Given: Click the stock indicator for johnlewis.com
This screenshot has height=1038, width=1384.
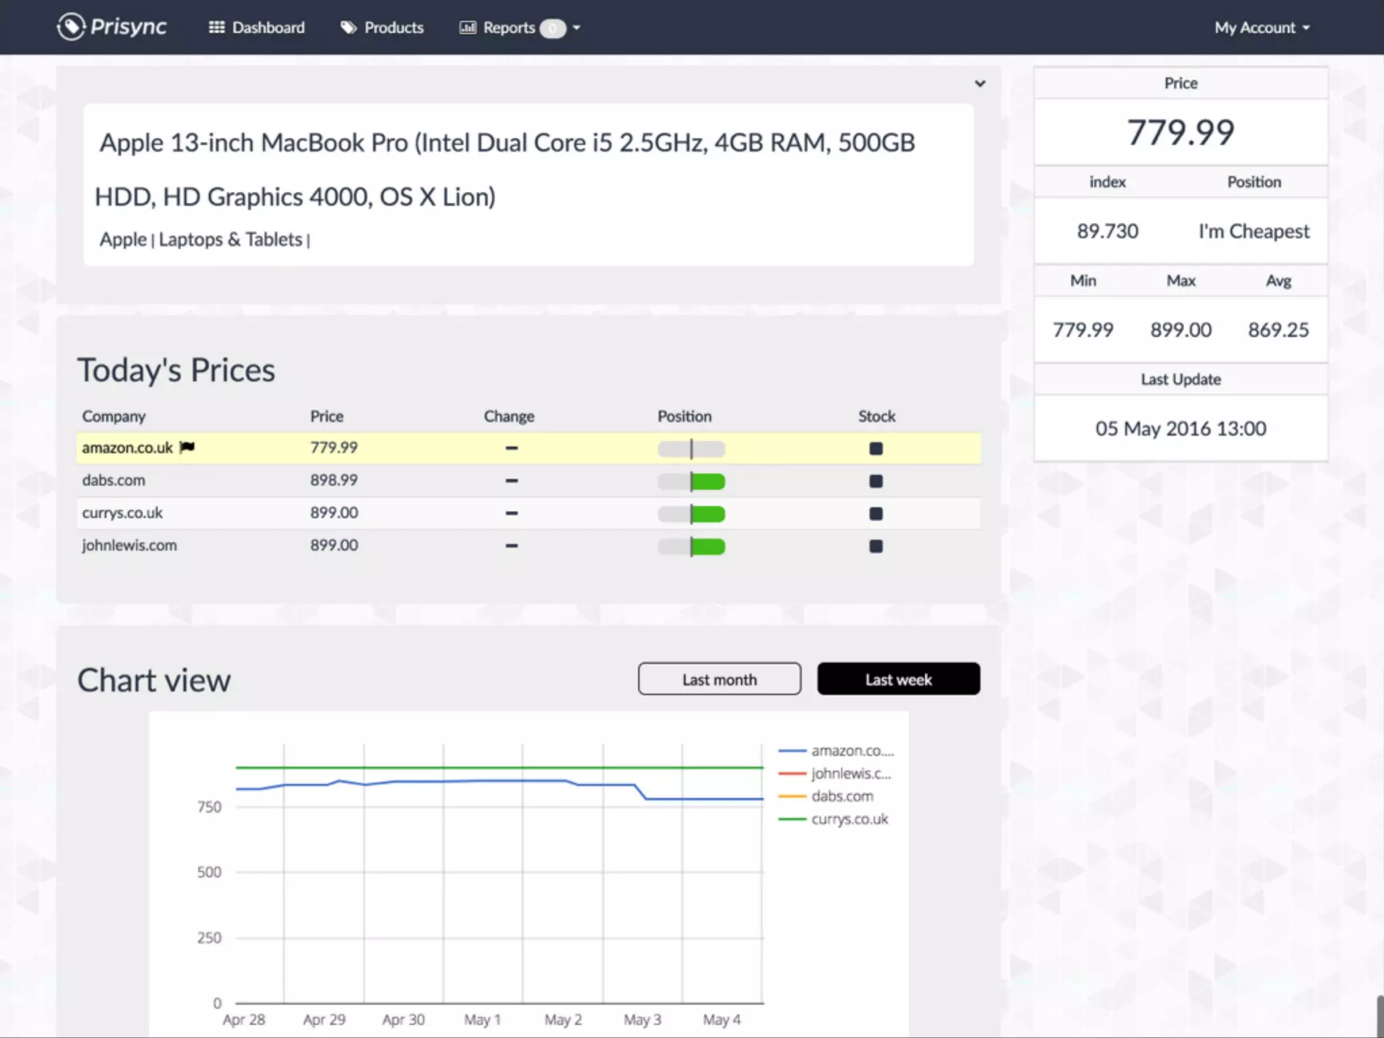Looking at the screenshot, I should click(876, 546).
